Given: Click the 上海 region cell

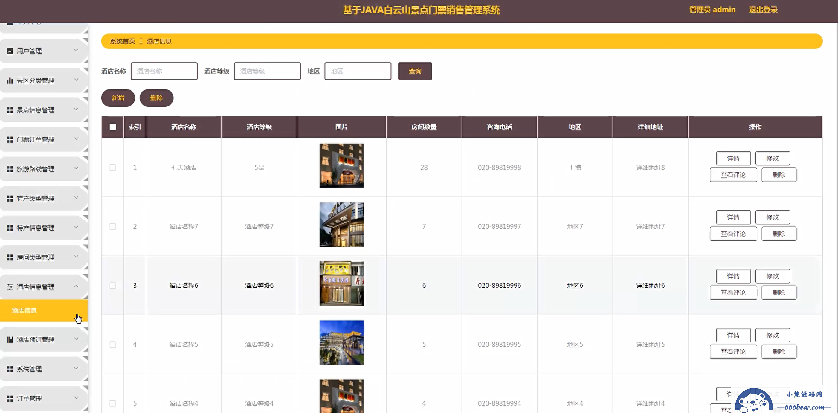Looking at the screenshot, I should [575, 167].
